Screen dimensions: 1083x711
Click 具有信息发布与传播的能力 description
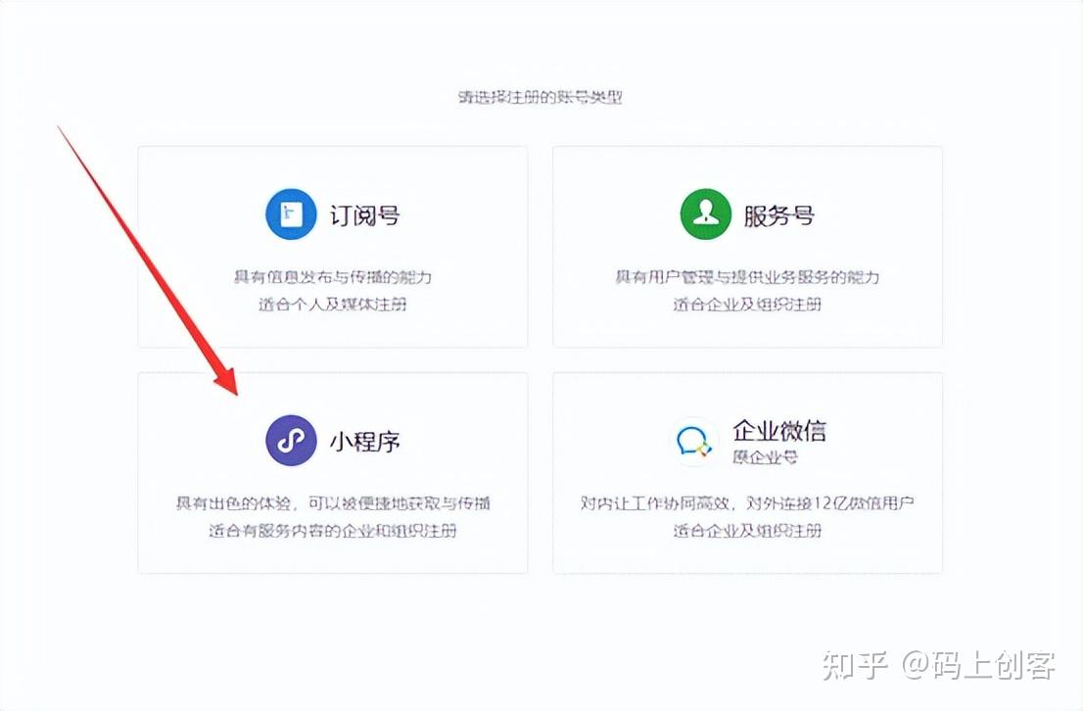333,277
